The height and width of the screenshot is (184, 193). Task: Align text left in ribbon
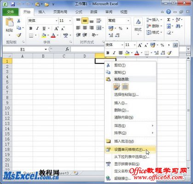coord(78,28)
